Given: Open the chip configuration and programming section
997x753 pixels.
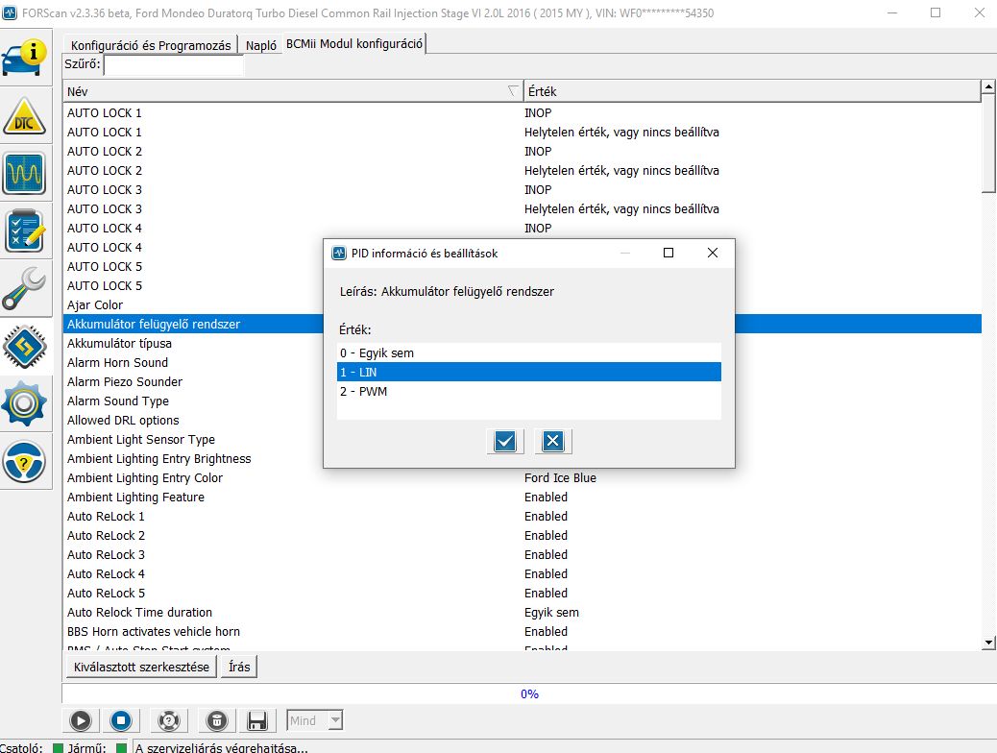Looking at the screenshot, I should (x=25, y=347).
